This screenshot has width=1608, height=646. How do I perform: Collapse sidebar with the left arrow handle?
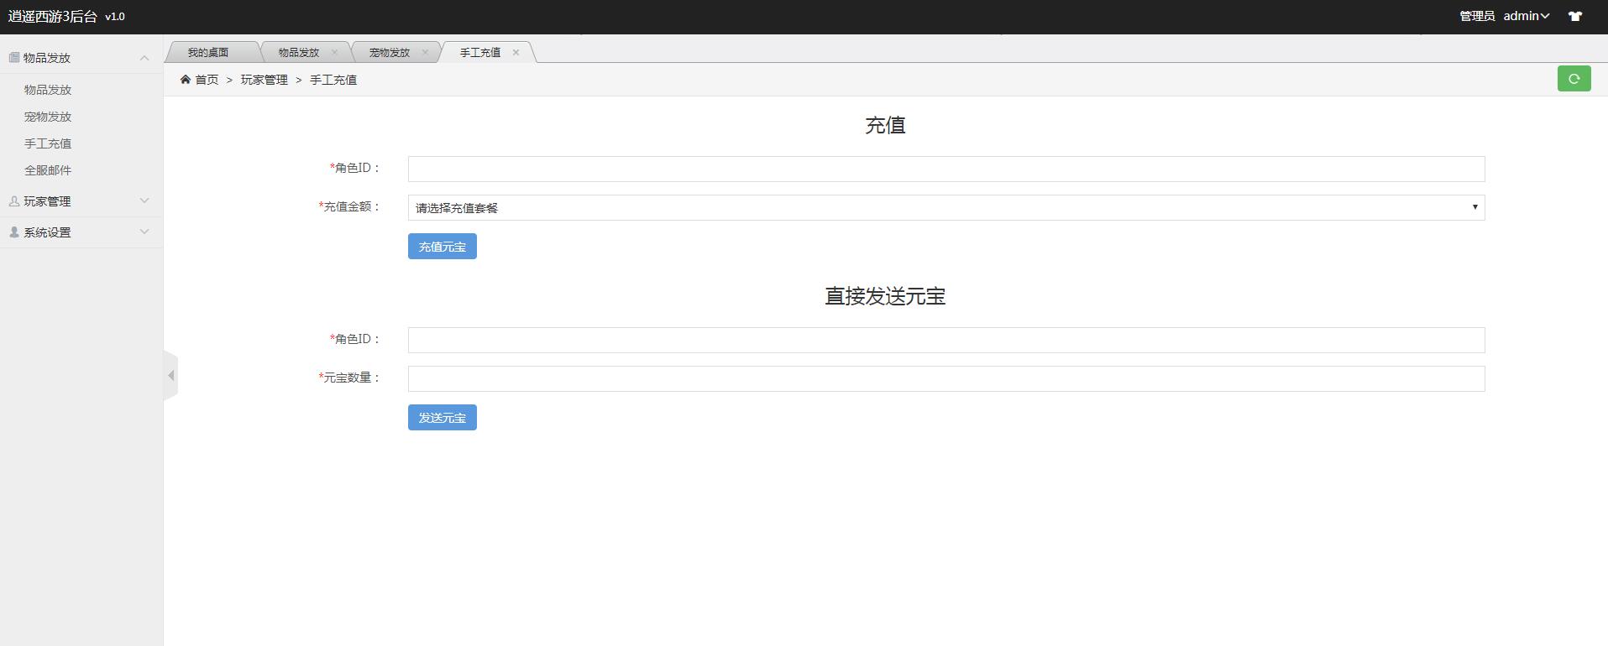(x=170, y=375)
